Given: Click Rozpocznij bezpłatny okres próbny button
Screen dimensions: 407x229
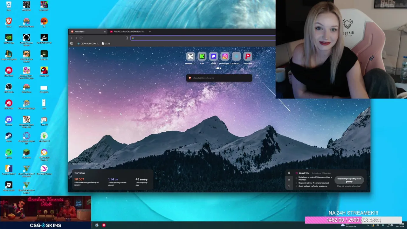Looking at the screenshot, I should 349,180.
